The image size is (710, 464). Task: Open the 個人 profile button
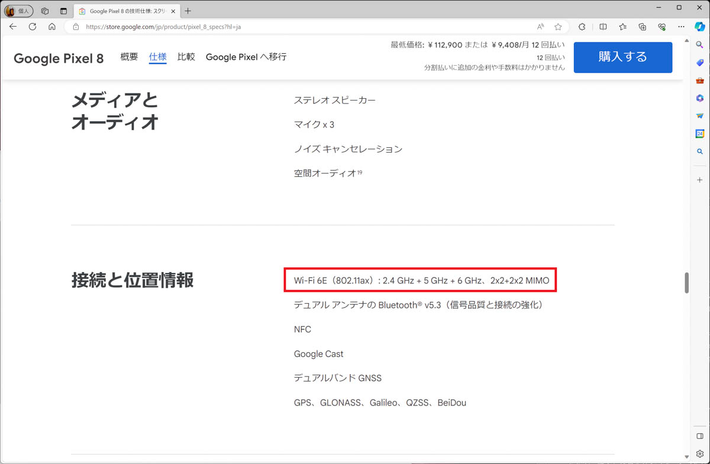[x=18, y=11]
